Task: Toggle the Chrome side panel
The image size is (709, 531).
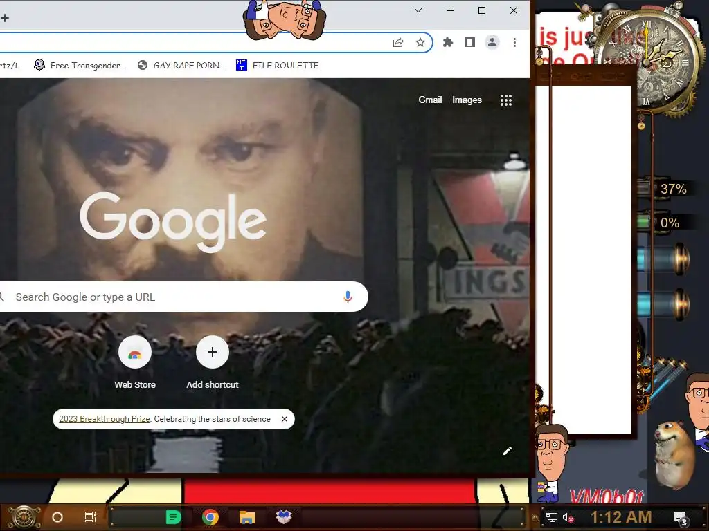Action: 470,42
